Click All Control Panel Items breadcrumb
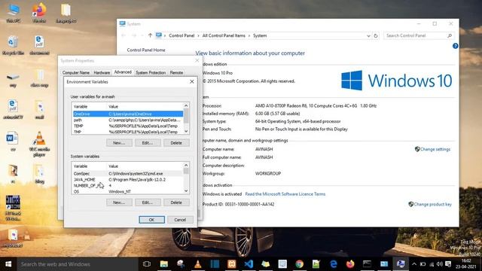This screenshot has height=271, width=482. 224,35
